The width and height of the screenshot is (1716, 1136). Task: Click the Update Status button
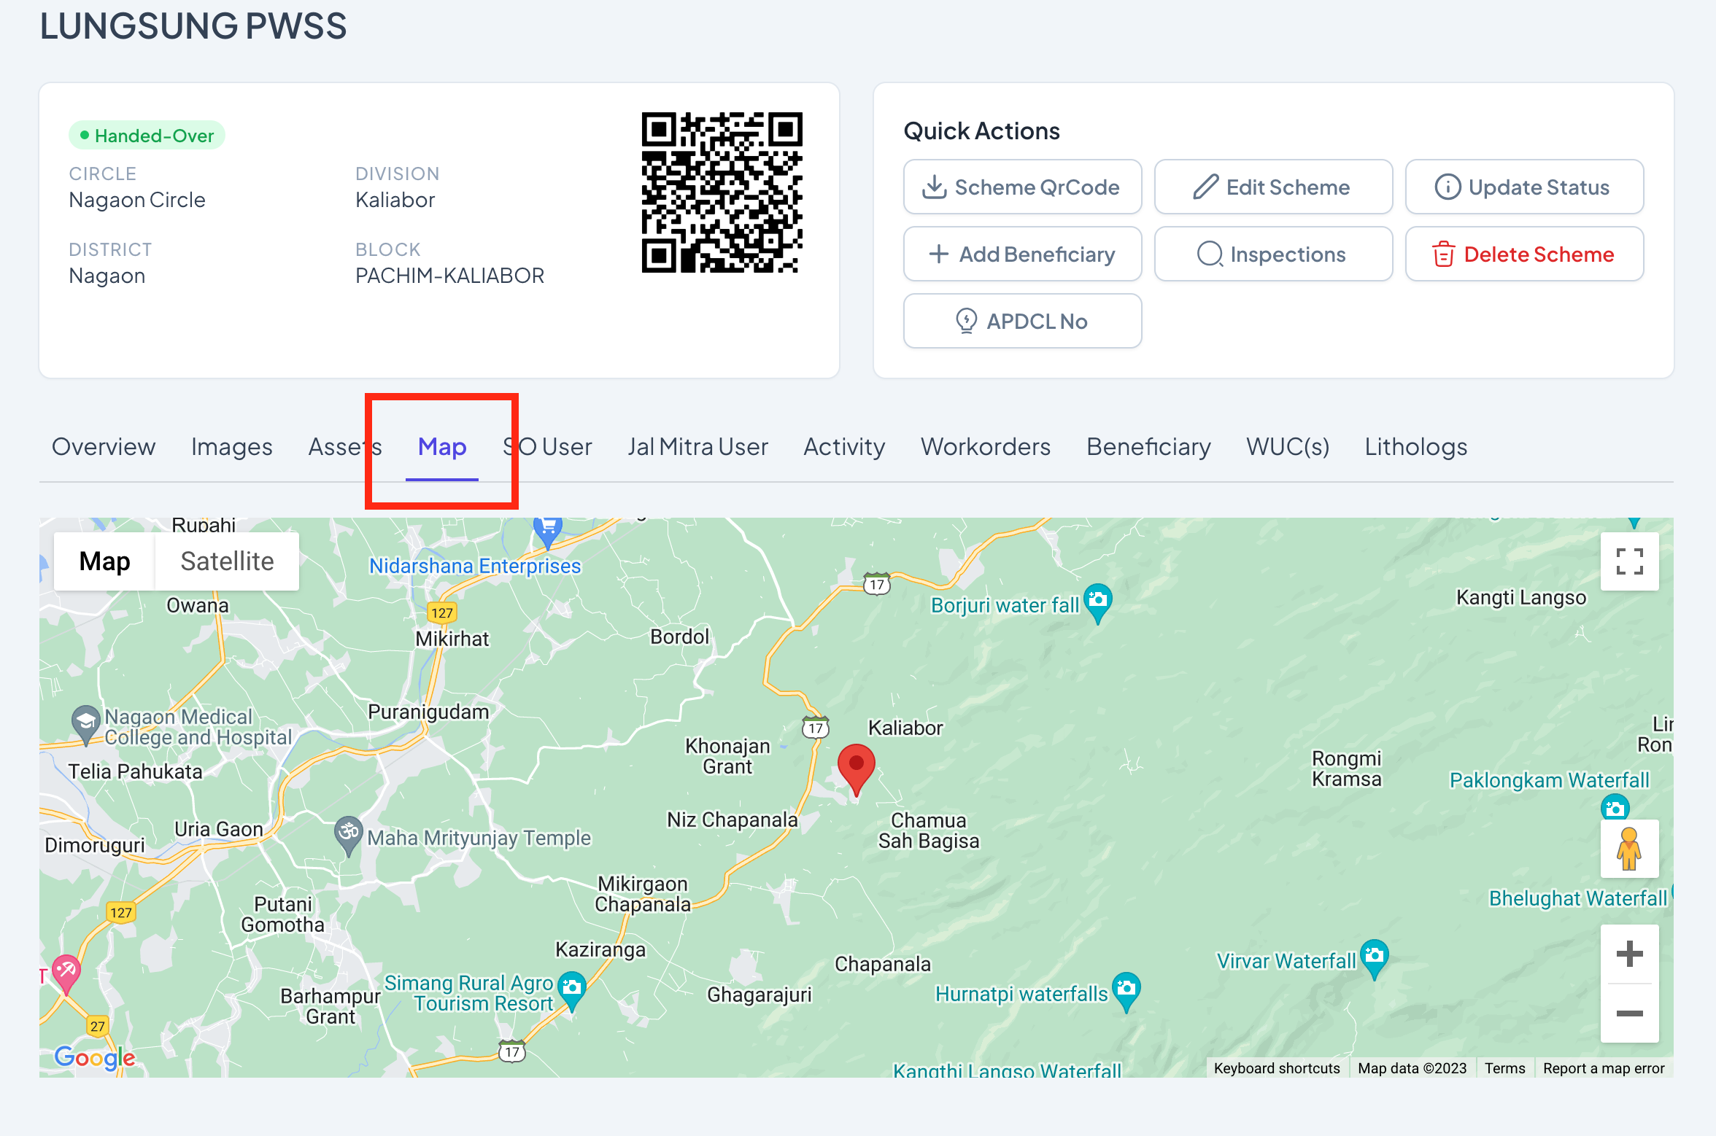1524,187
